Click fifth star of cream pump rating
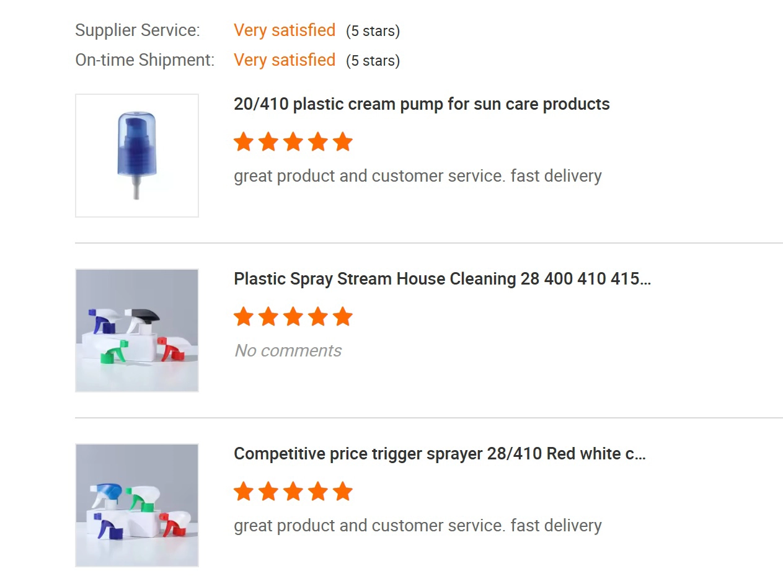Image resolution: width=783 pixels, height=584 pixels. [x=342, y=142]
